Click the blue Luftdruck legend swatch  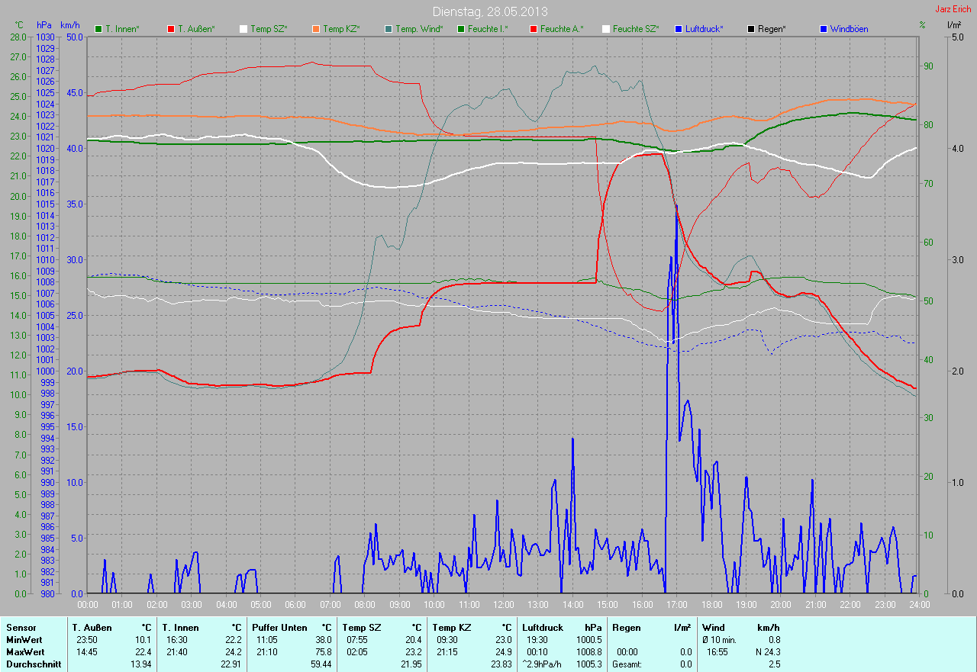[x=679, y=29]
